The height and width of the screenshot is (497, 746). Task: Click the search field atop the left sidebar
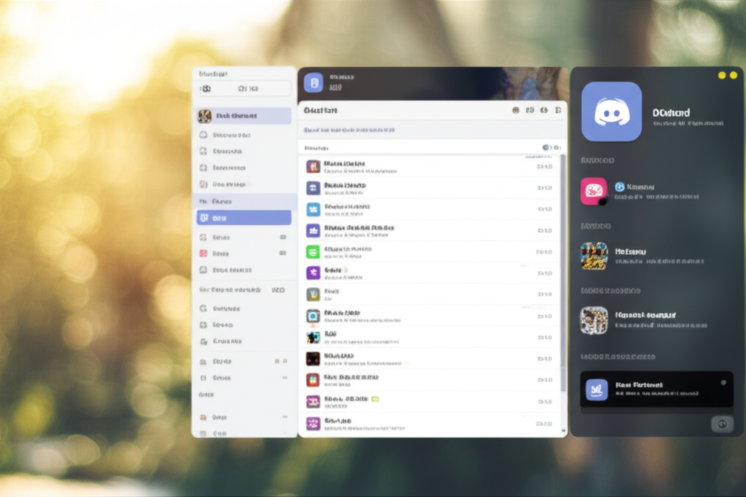244,89
